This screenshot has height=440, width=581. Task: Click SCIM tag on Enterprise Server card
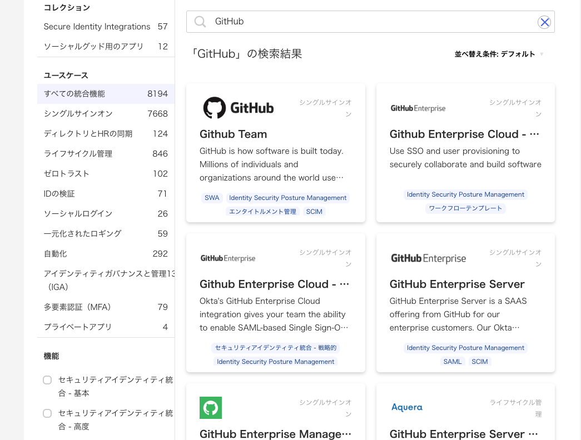(x=479, y=362)
